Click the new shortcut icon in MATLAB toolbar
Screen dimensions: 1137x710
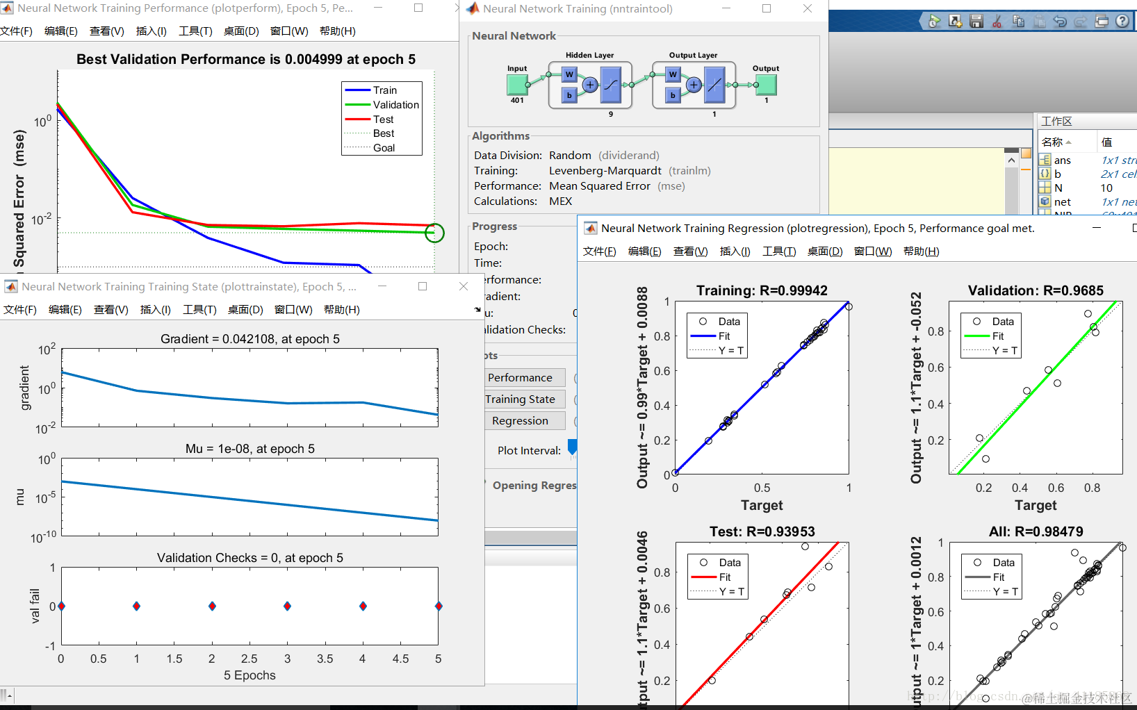tap(956, 22)
